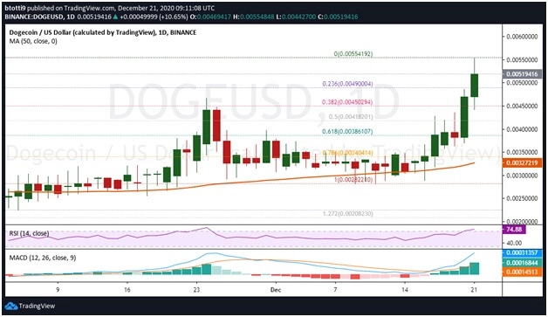Click the 0.236(0.00490004) Fibonacci label

pyautogui.click(x=347, y=84)
